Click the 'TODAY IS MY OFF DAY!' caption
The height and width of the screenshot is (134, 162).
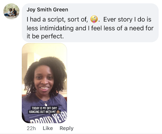(44, 108)
